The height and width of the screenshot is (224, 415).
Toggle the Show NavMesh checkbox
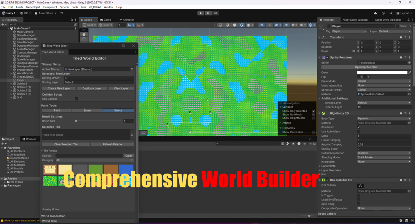click(x=313, y=115)
